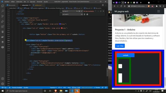Open Ver menu

[25, 2]
